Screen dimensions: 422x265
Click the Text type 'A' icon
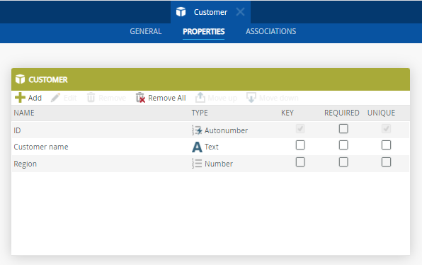(x=197, y=147)
